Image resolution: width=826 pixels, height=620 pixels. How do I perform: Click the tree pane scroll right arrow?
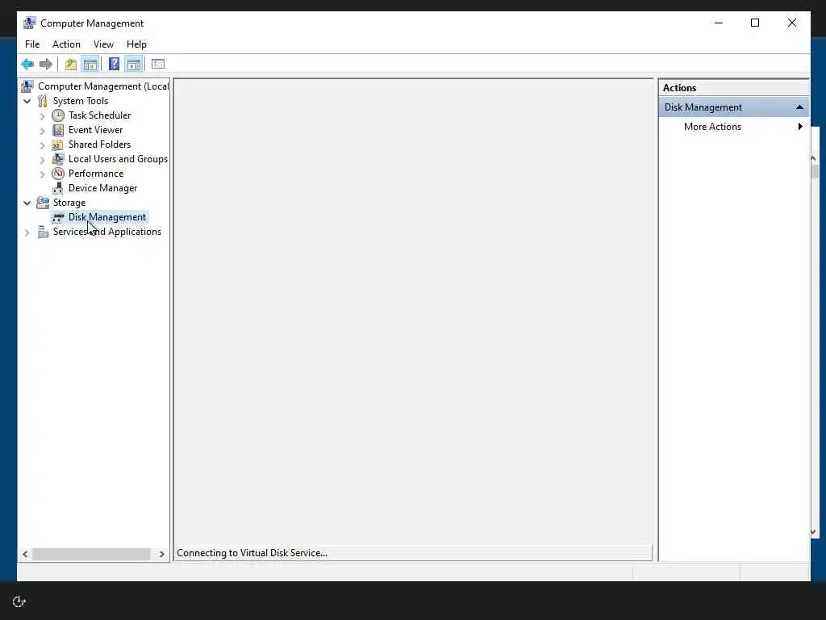coord(161,554)
